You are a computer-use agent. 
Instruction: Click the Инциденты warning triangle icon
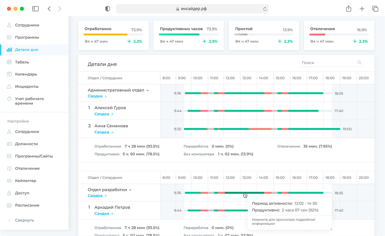(9, 86)
